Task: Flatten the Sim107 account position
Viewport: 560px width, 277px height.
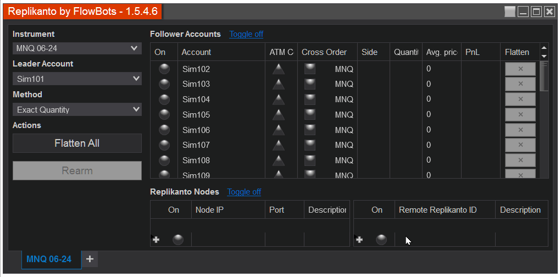Action: tap(520, 145)
